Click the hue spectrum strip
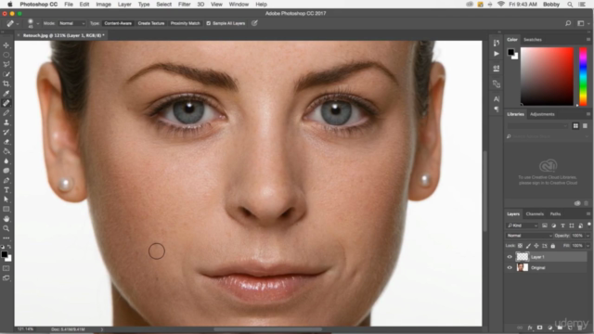Screen dimensions: 594x334 coord(583,76)
